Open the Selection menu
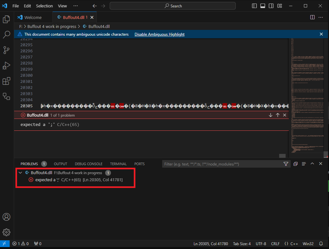Image resolution: width=329 pixels, height=249 pixels. (44, 6)
